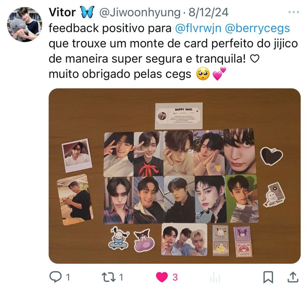Open the three-dot more options menu

[294, 12]
